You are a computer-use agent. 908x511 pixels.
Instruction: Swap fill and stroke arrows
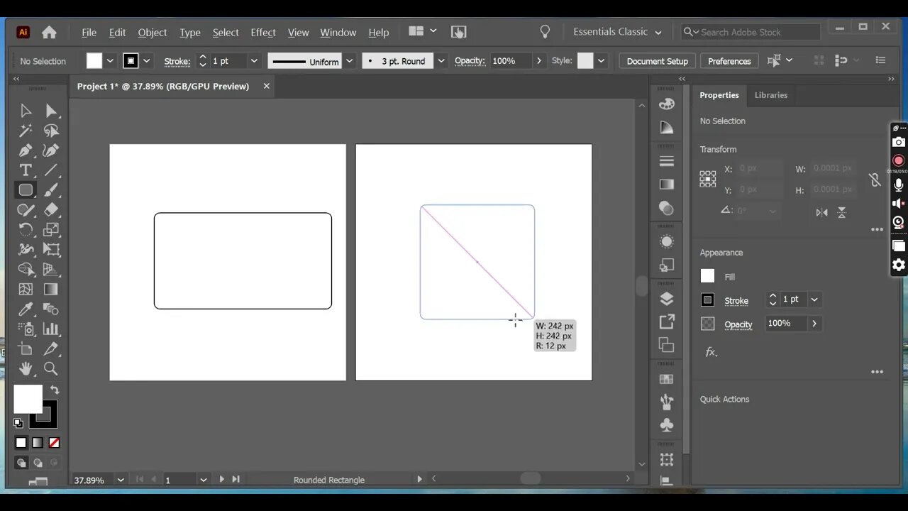coord(55,390)
